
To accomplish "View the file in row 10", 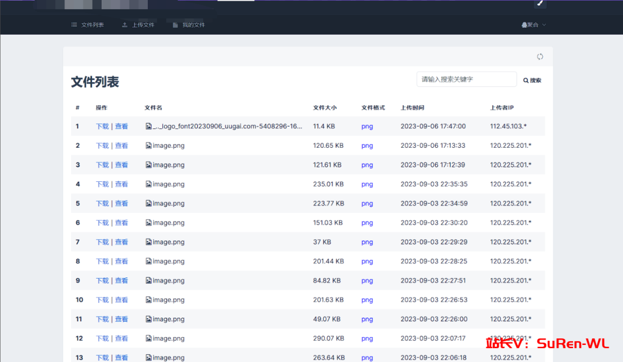I will point(122,300).
